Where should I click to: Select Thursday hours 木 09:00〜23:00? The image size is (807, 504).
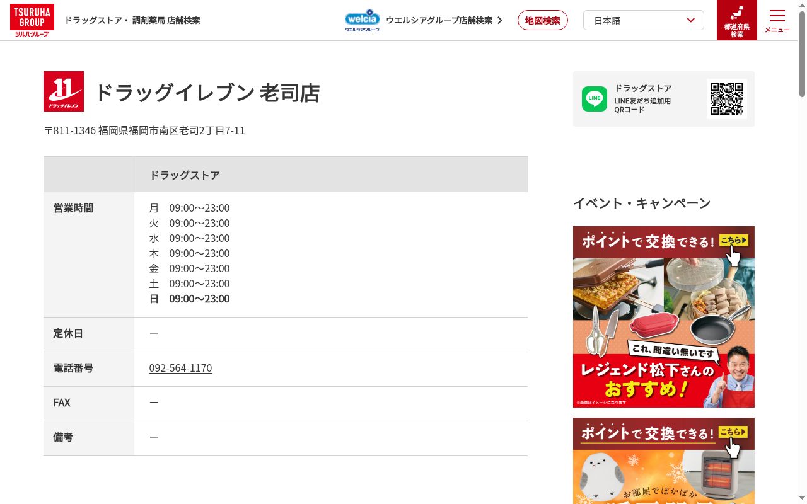(x=189, y=253)
